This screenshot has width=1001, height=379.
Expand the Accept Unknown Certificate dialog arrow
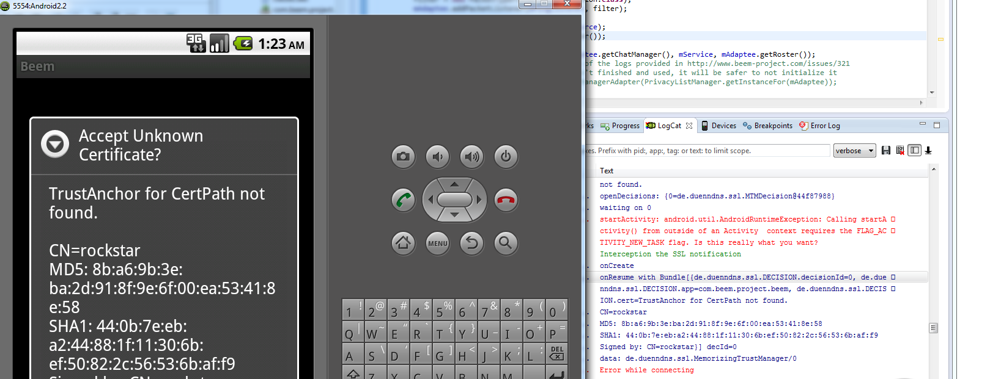[55, 145]
